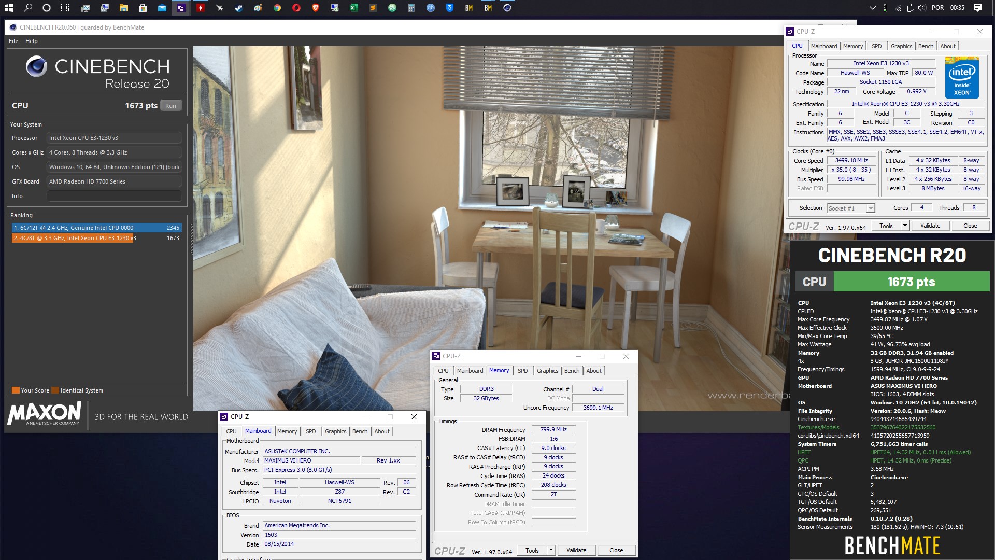
Task: Open Bench tab in top-right CPU-Z
Action: (926, 46)
